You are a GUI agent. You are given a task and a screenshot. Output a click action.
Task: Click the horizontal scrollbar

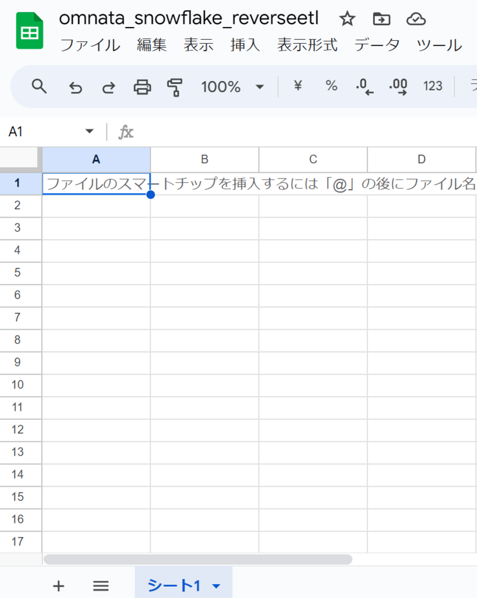[198, 559]
